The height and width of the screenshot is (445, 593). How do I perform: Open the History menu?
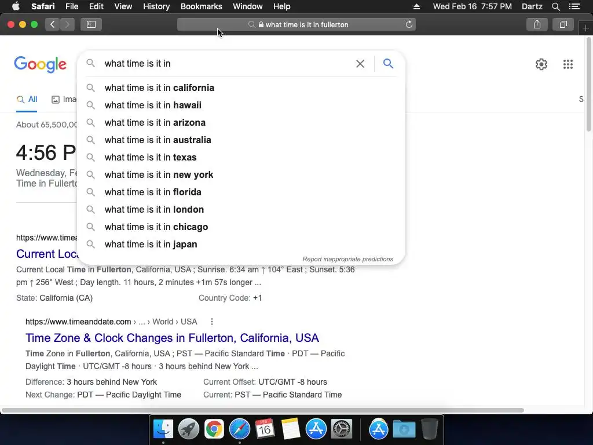coord(156,6)
